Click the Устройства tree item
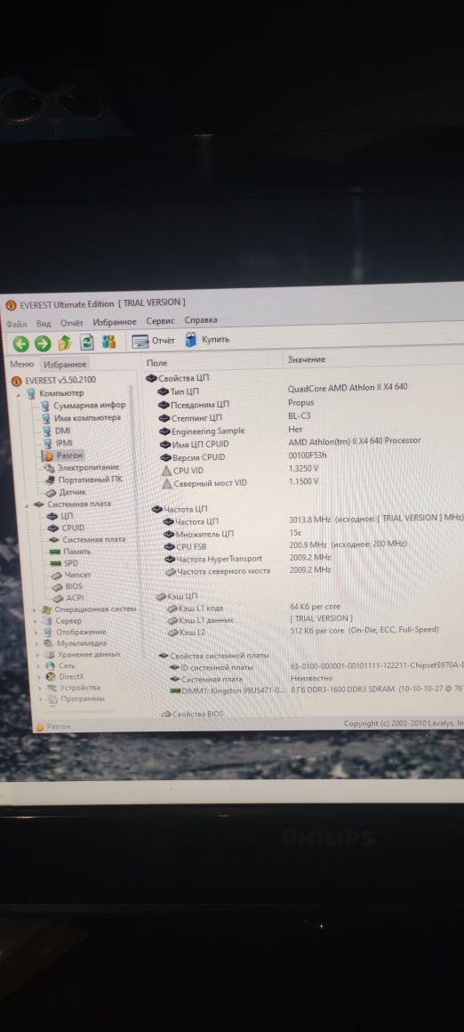The width and height of the screenshot is (464, 1032). click(74, 688)
